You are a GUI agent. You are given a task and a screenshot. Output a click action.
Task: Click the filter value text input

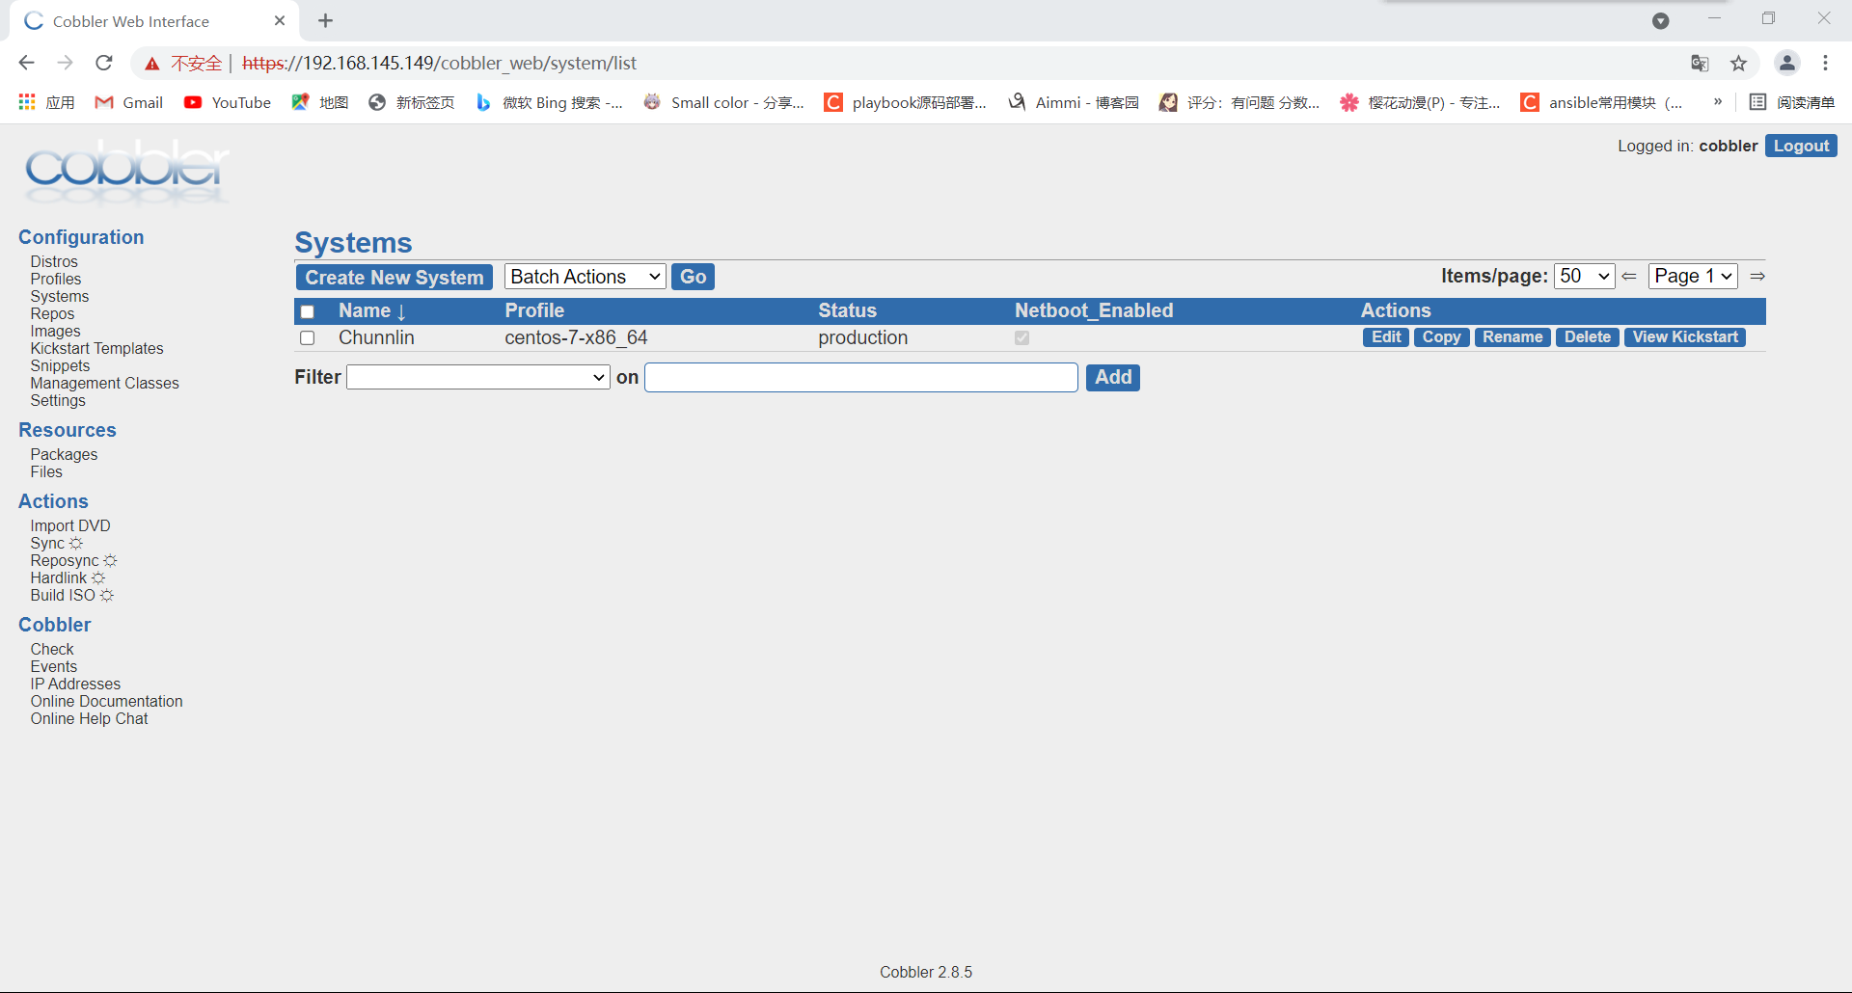(861, 377)
